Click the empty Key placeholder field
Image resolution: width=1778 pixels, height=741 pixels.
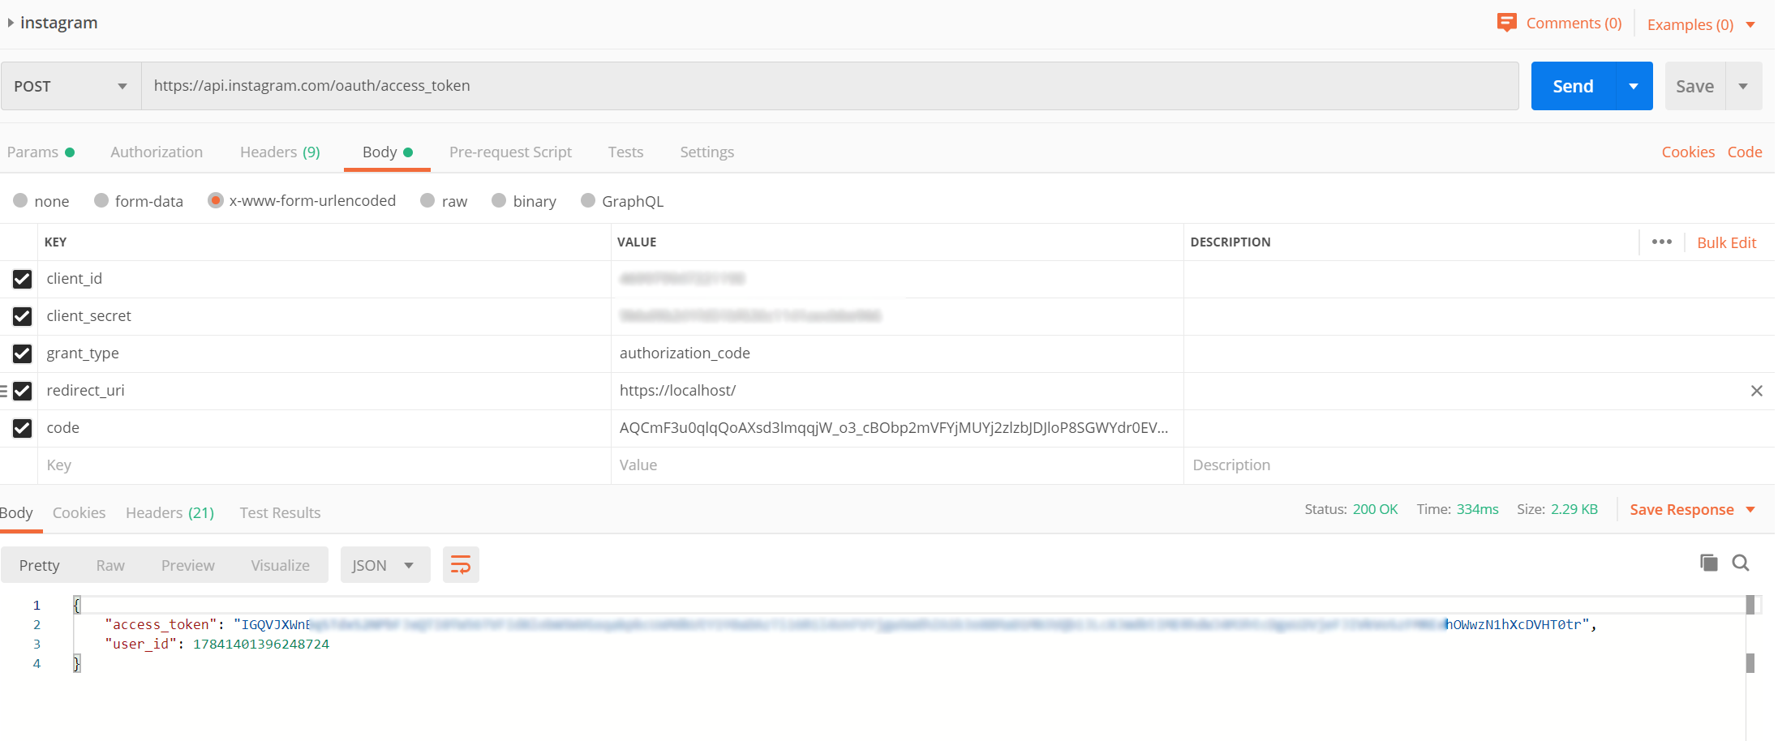[x=324, y=465]
